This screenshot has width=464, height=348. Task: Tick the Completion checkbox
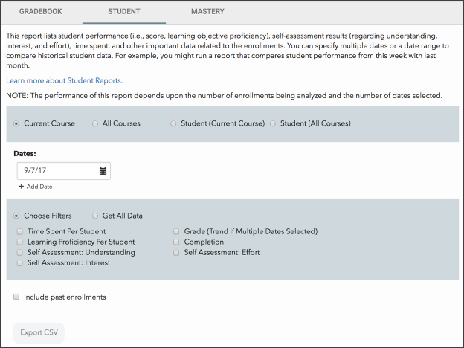(176, 242)
